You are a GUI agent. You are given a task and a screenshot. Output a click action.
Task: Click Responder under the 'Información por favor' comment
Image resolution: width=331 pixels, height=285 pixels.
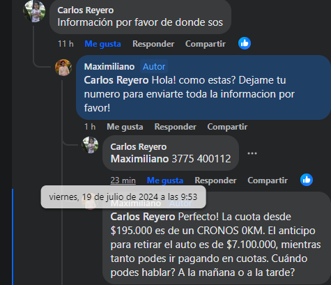153,44
